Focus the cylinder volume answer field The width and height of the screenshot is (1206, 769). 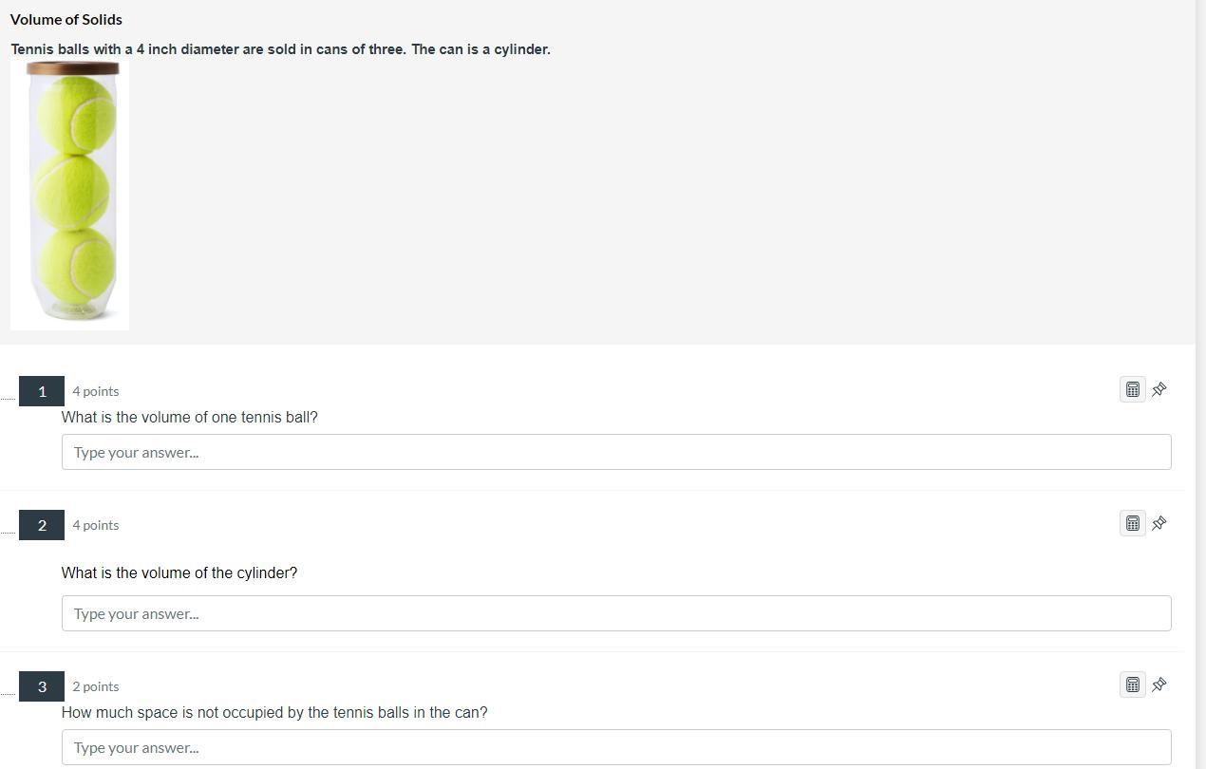(x=615, y=613)
